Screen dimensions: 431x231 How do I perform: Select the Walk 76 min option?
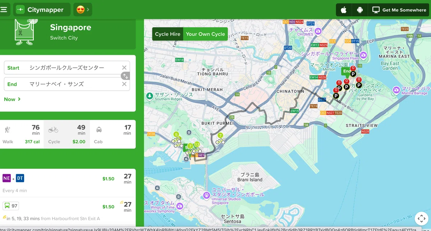22,134
